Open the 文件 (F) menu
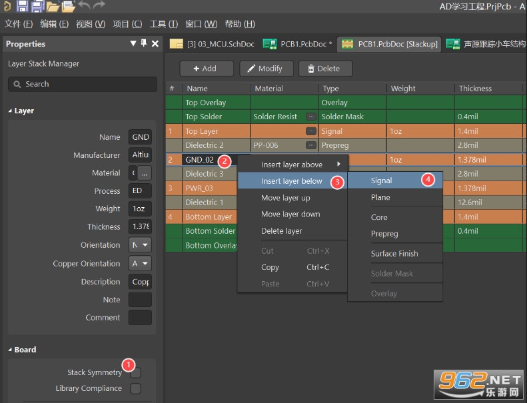 click(19, 24)
